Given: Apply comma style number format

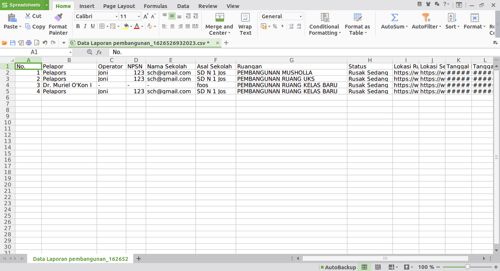Looking at the screenshot, I should click(282, 26).
